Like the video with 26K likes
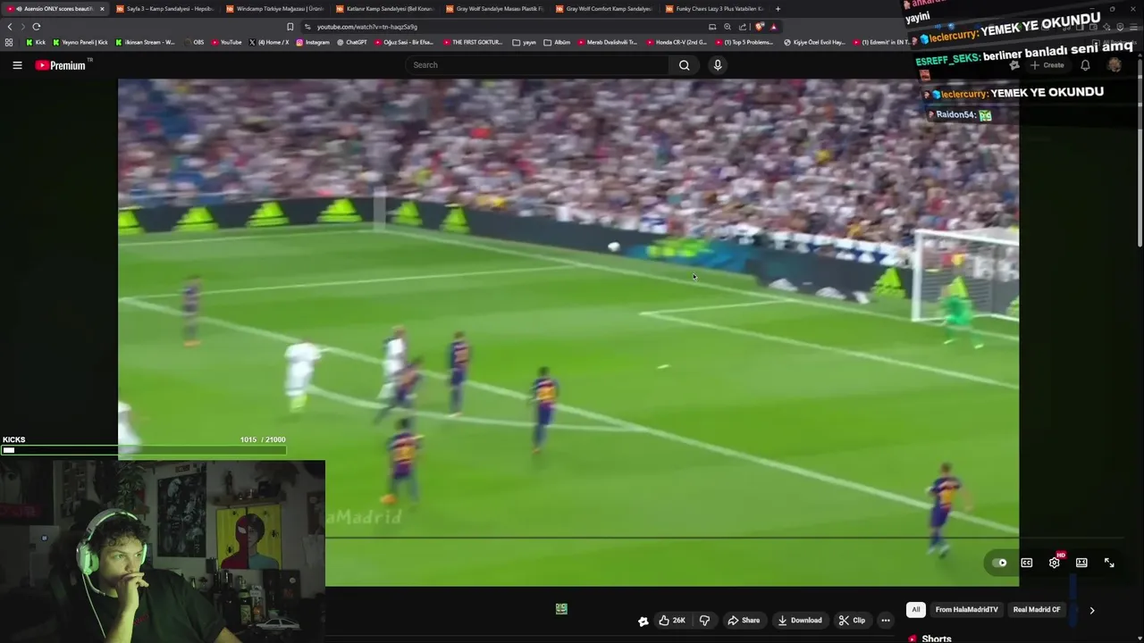Image resolution: width=1144 pixels, height=643 pixels. pyautogui.click(x=672, y=621)
